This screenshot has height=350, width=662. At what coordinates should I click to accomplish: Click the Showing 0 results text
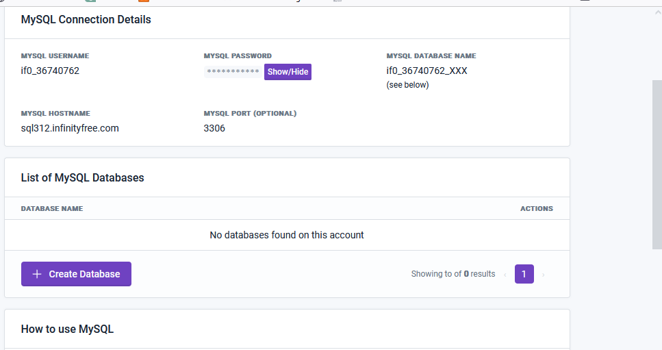(453, 274)
